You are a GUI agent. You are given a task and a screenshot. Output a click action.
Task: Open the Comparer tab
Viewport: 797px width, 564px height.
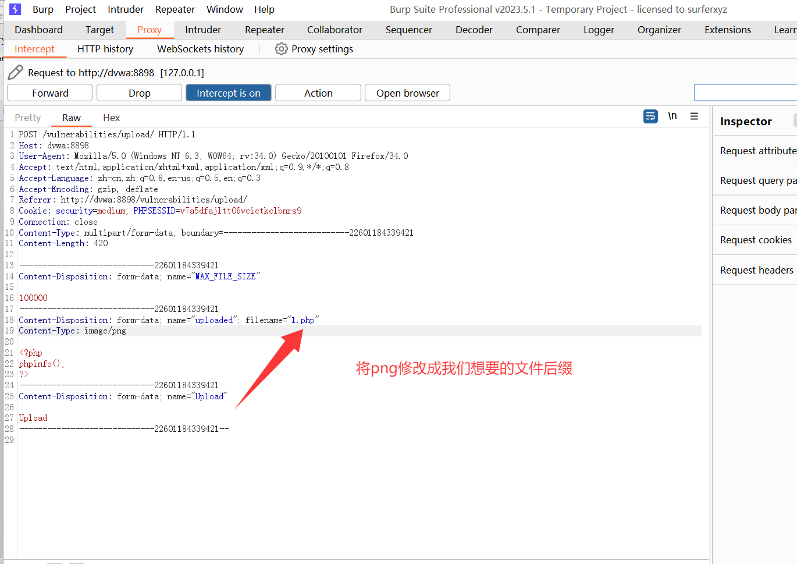click(x=538, y=30)
